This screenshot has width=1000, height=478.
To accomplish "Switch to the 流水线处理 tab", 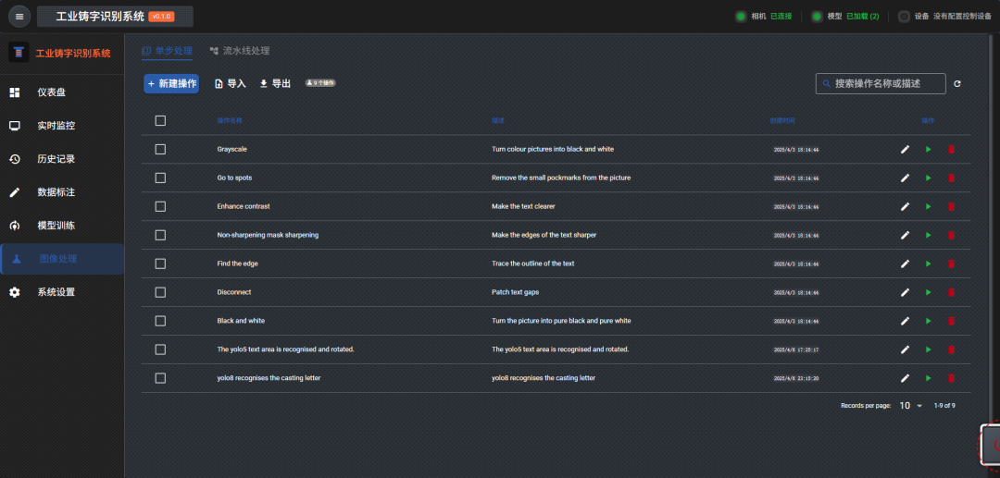I will coord(240,51).
